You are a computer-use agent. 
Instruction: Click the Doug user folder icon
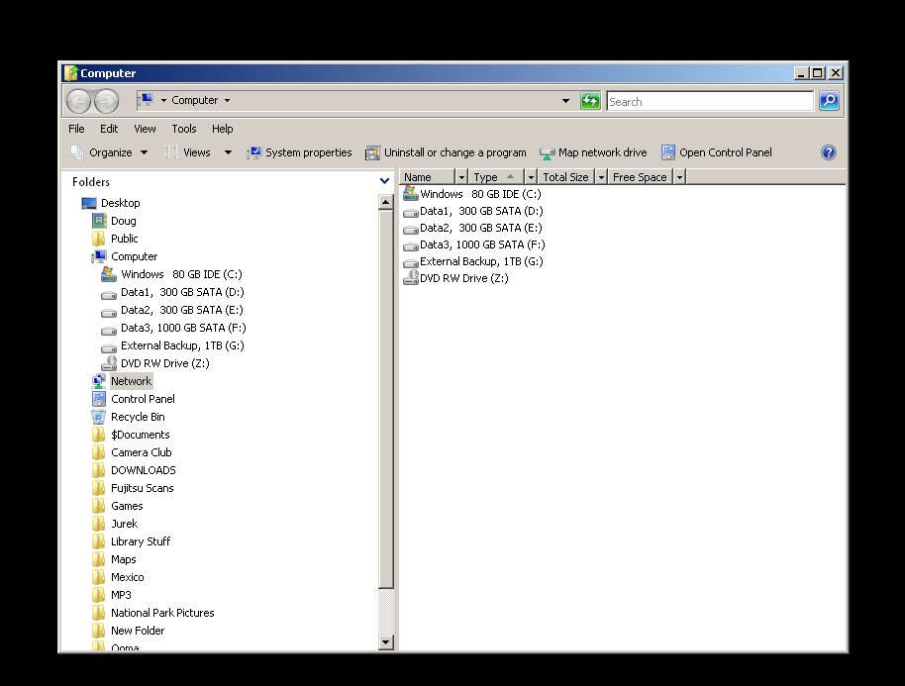click(x=99, y=221)
